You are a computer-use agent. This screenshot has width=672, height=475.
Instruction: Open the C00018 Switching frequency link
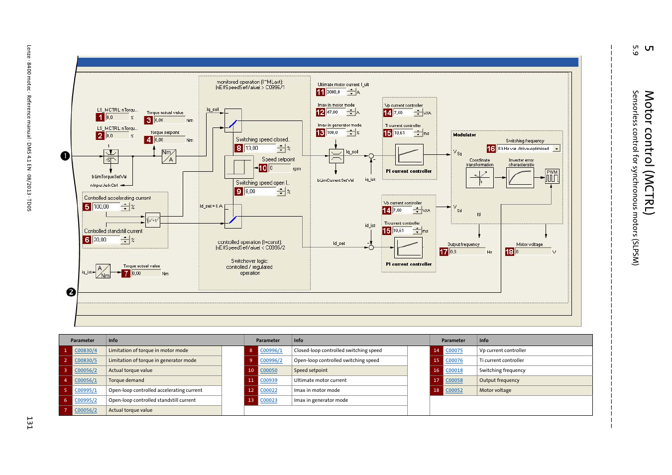(x=454, y=370)
